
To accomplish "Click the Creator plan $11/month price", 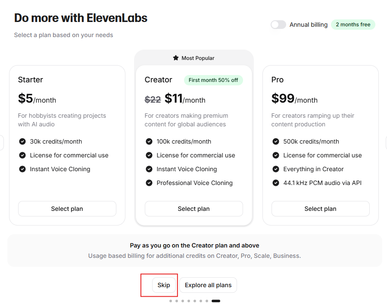I will pos(185,99).
